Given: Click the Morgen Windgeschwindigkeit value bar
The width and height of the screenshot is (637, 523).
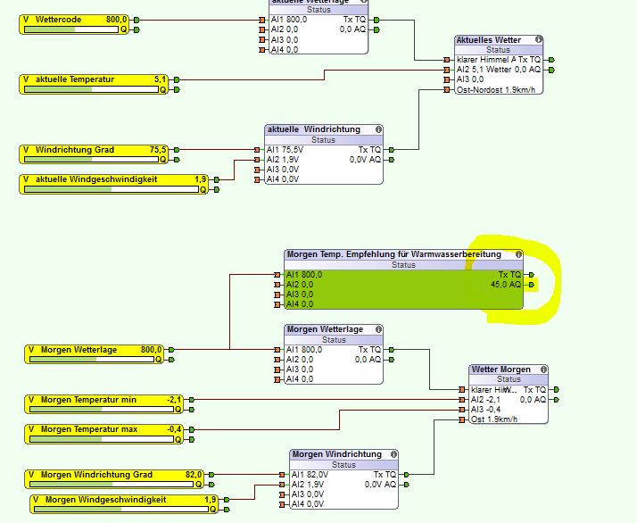Looking at the screenshot, I should 121,510.
